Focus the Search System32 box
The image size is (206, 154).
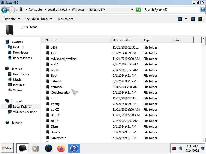171,10
